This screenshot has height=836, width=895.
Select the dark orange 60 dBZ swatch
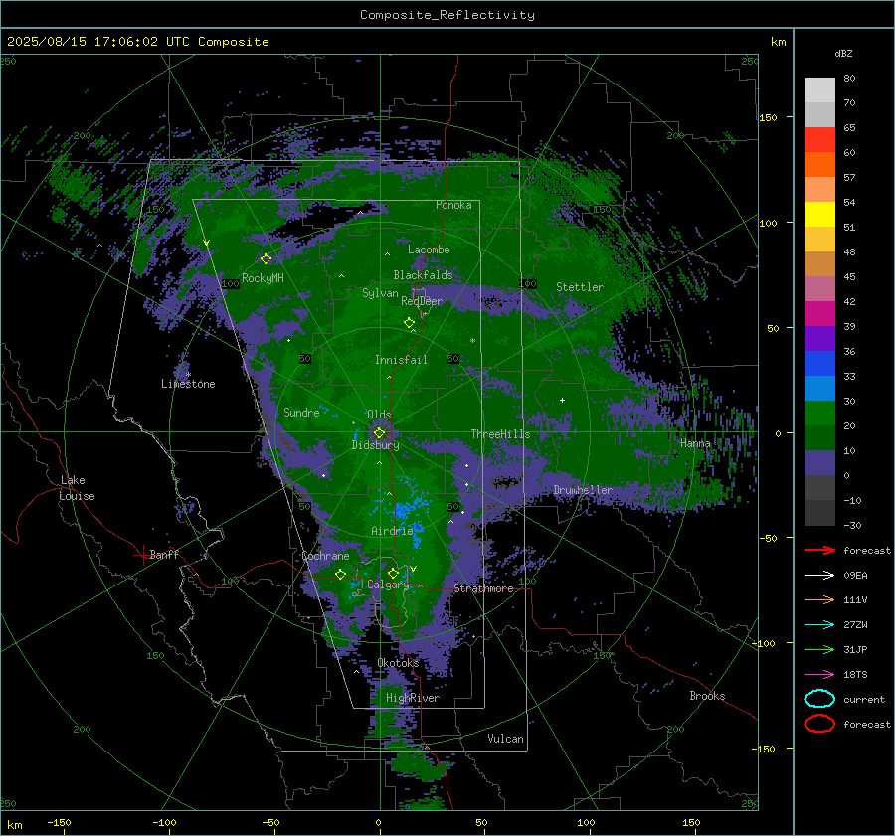tap(819, 164)
